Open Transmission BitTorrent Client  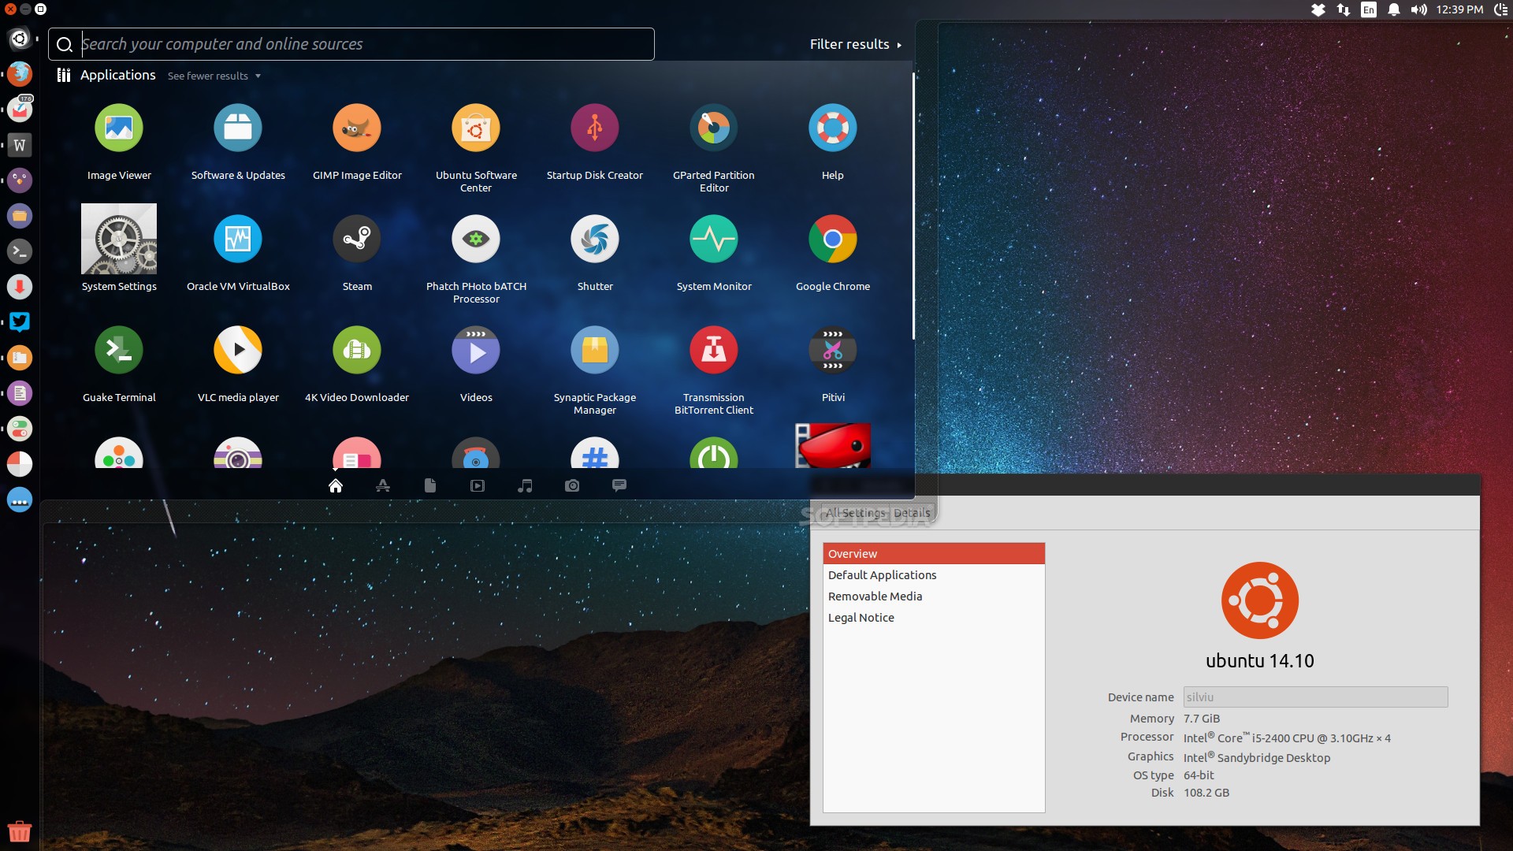point(714,350)
